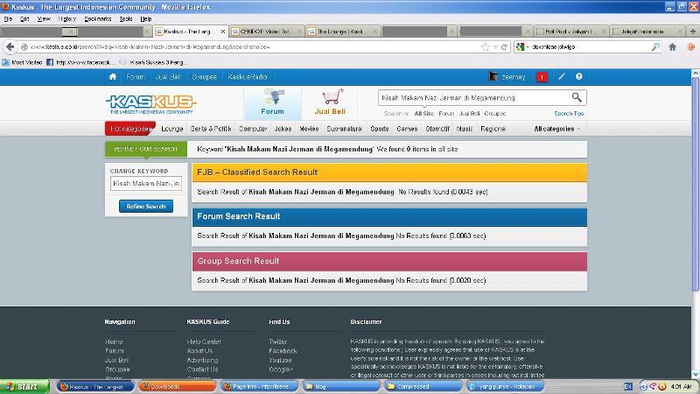Open notepad window from taskbar
The height and width of the screenshot is (394, 700).
coord(506,386)
